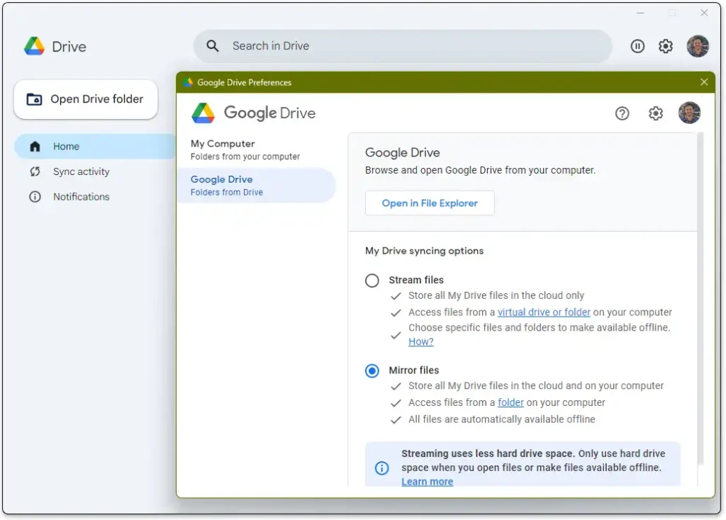The height and width of the screenshot is (520, 726).
Task: Click the pause syncing icon
Action: 637,47
